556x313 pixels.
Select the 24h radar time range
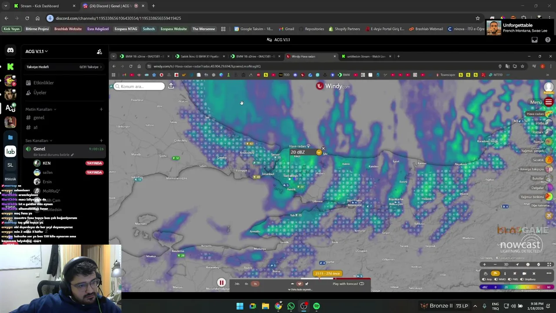(237, 284)
